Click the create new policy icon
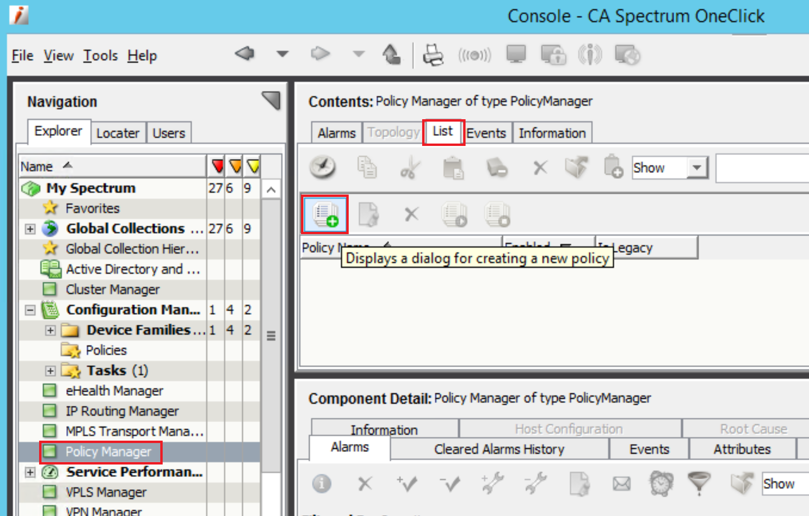The image size is (809, 516). click(325, 214)
